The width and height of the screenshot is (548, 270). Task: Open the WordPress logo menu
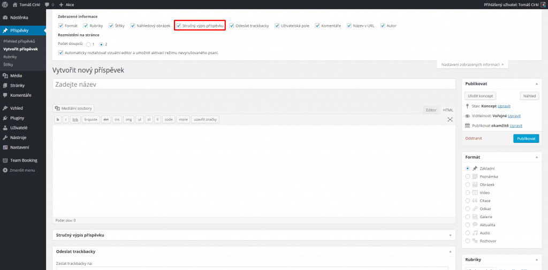[5, 5]
